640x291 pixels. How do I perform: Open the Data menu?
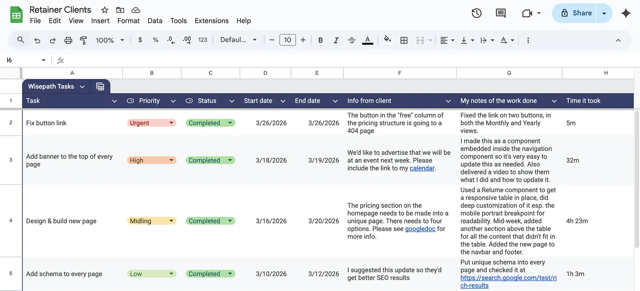(155, 21)
